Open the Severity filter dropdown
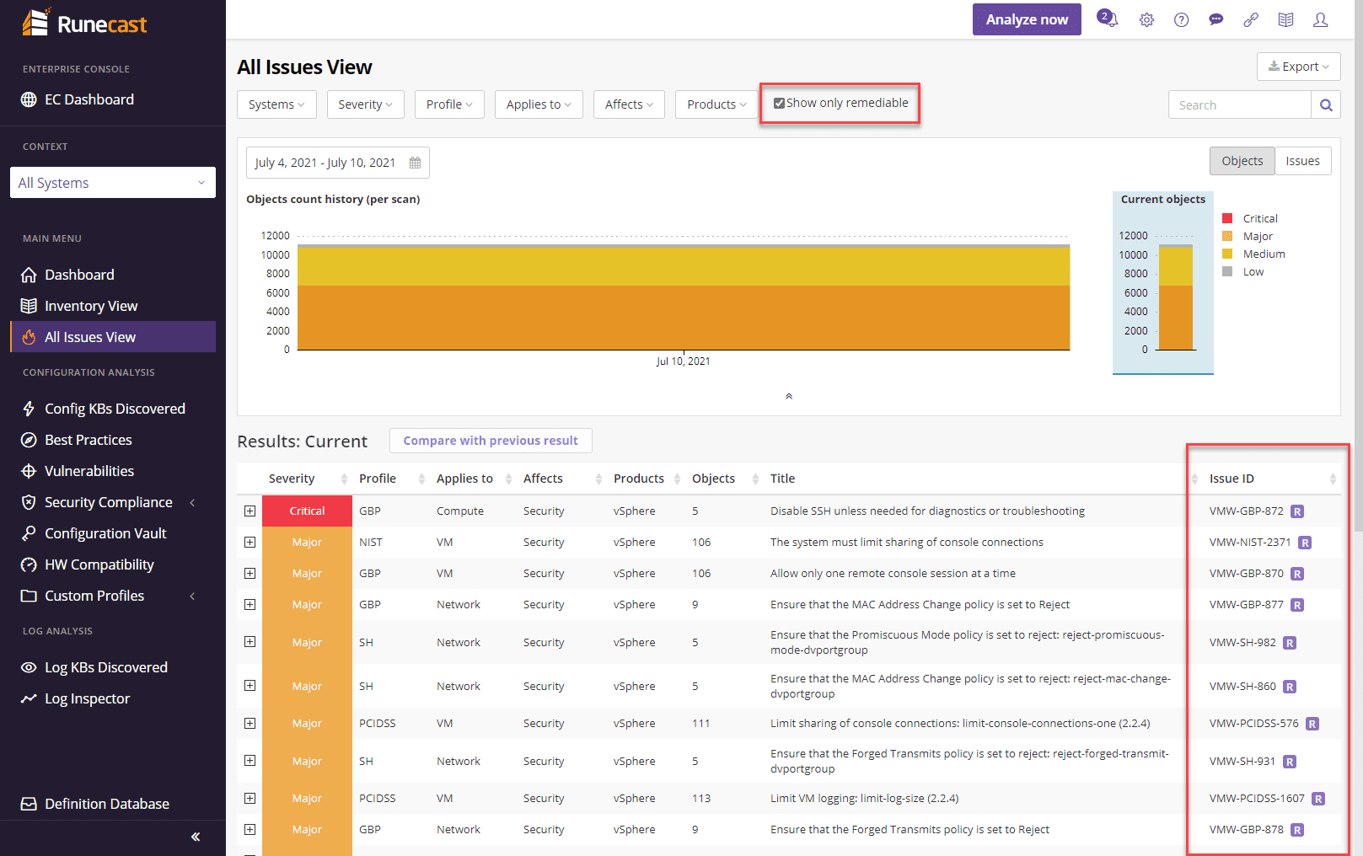1363x856 pixels. click(365, 104)
